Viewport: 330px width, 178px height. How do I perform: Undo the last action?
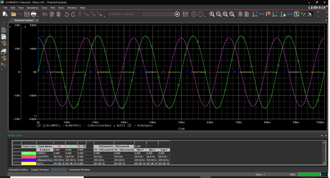click(66, 14)
